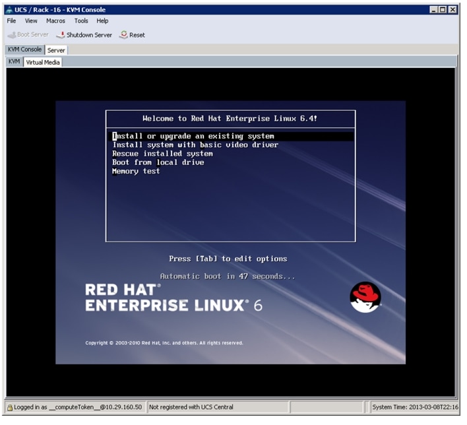Click the Automatic boot countdown text
The image size is (467, 425).
coord(228,277)
